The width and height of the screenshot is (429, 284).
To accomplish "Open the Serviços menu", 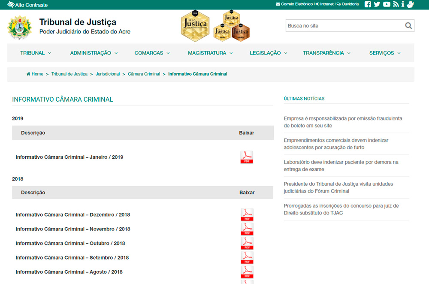I will (x=385, y=53).
